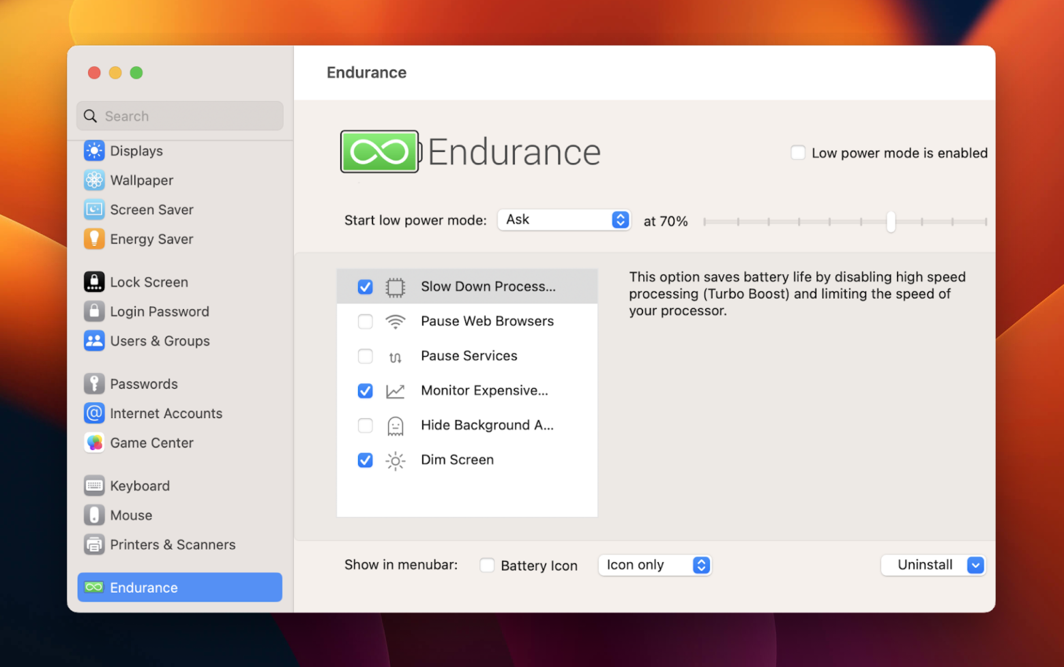Click the Energy Saver sidebar label

coord(151,239)
